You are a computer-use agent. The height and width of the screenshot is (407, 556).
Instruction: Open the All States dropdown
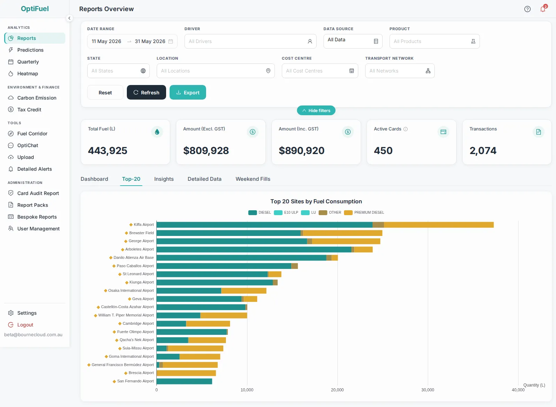(x=118, y=71)
